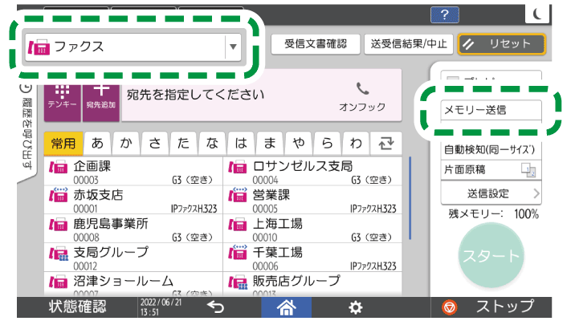571x321 pixels.
Task: Select destination 企画課
Action: 133,172
